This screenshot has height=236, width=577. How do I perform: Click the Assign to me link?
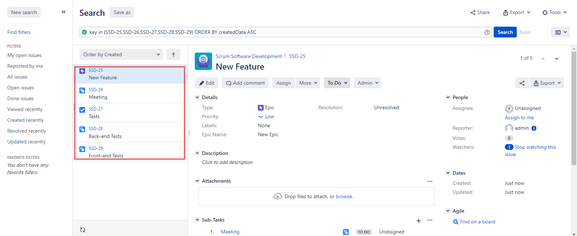click(x=519, y=118)
